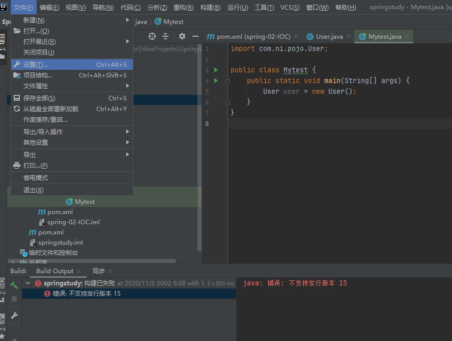
Task: Choose 打印...(P) menu entry
Action: pyautogui.click(x=72, y=166)
